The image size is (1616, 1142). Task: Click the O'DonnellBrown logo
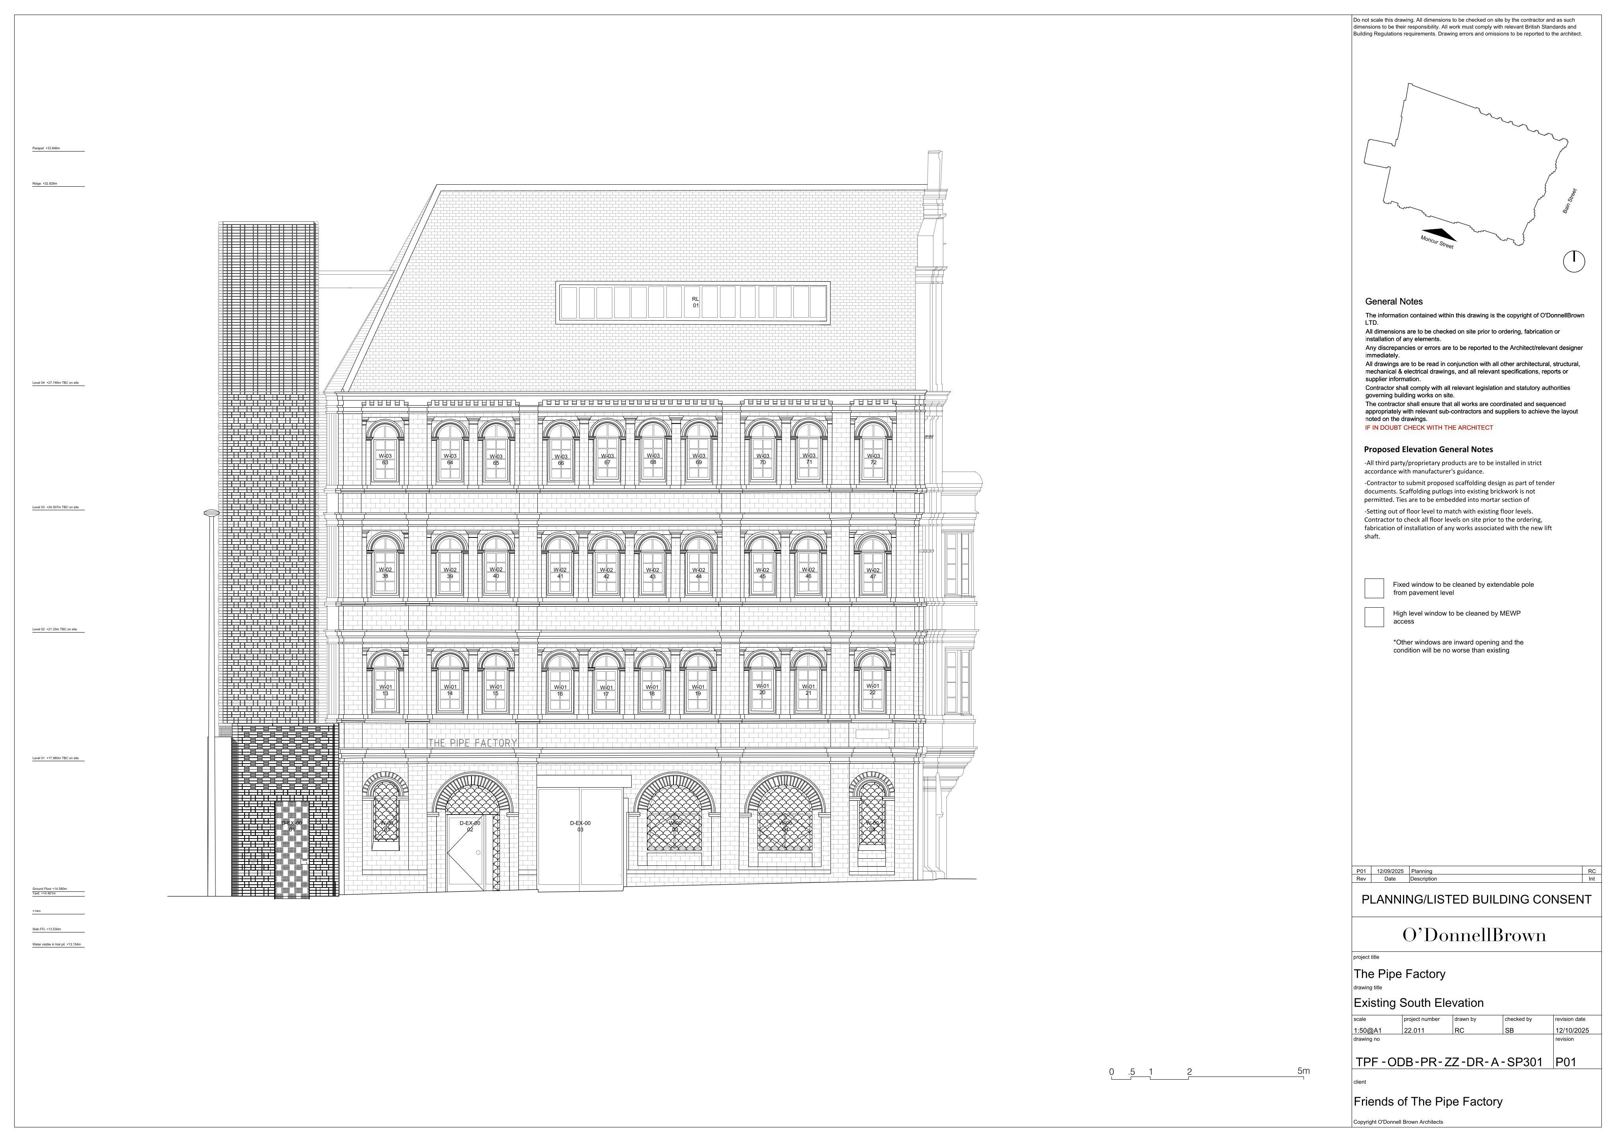coord(1474,935)
